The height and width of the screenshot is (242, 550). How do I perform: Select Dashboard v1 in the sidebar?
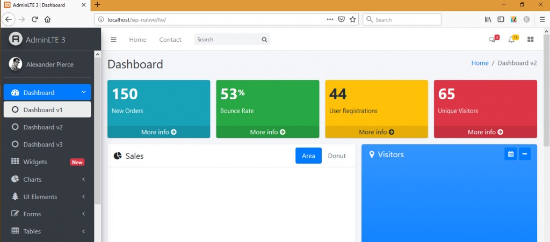point(43,109)
